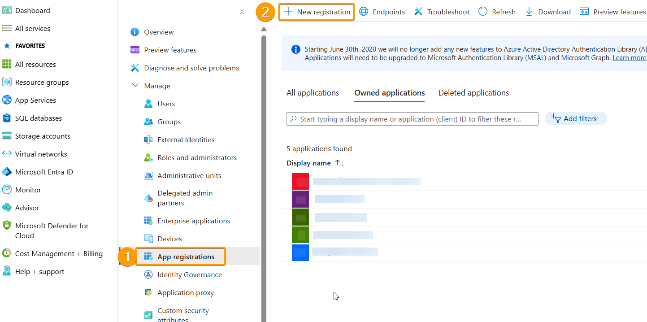
Task: Collapse the resource menu with the X
Action: 242,12
